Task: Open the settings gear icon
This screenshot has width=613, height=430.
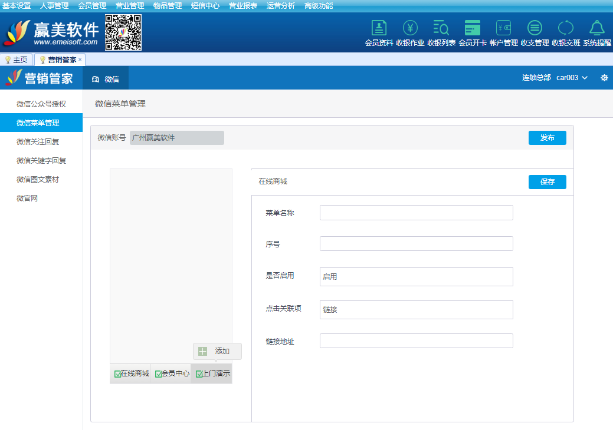Action: click(x=604, y=78)
